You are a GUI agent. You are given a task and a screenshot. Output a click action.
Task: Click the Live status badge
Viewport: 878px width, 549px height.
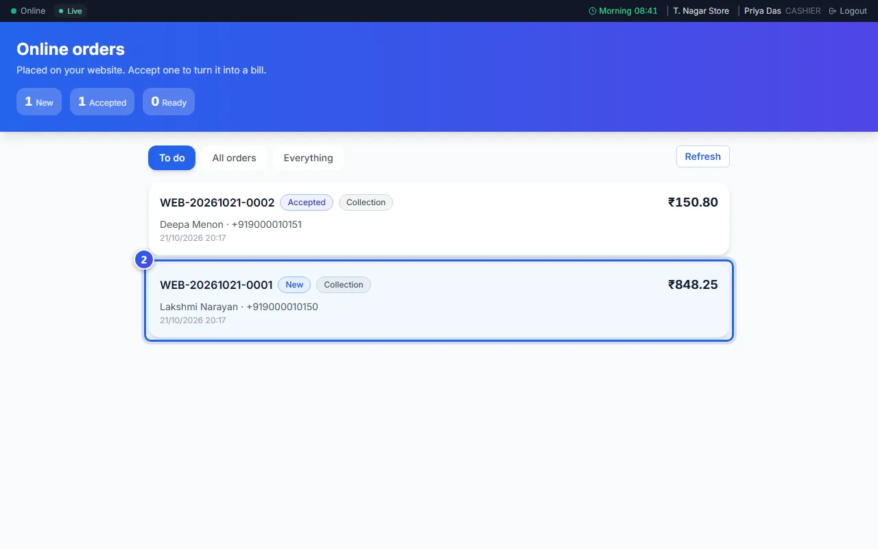point(70,11)
